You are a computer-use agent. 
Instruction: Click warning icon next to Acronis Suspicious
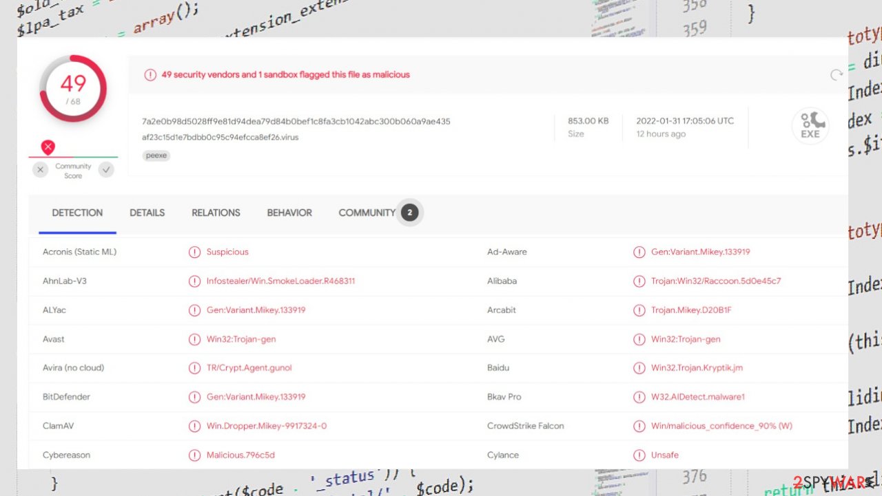[195, 252]
